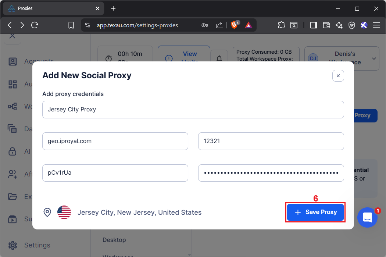Open a new browser tab
Screen dimensions: 386x257
pos(113,8)
